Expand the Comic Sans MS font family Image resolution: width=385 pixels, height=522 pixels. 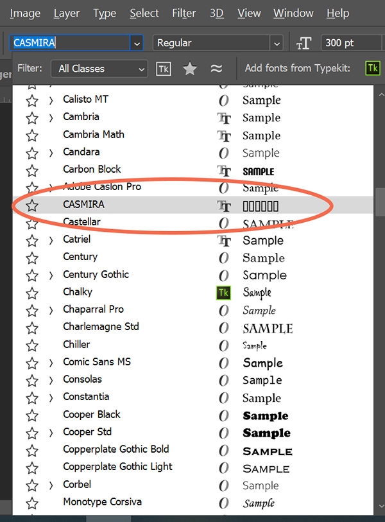51,363
